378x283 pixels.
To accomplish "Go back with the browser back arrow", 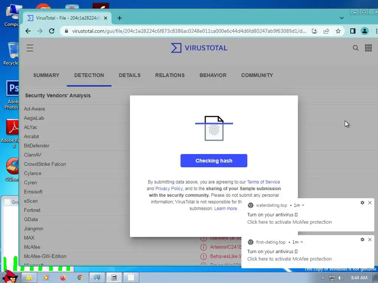I will click(28, 31).
